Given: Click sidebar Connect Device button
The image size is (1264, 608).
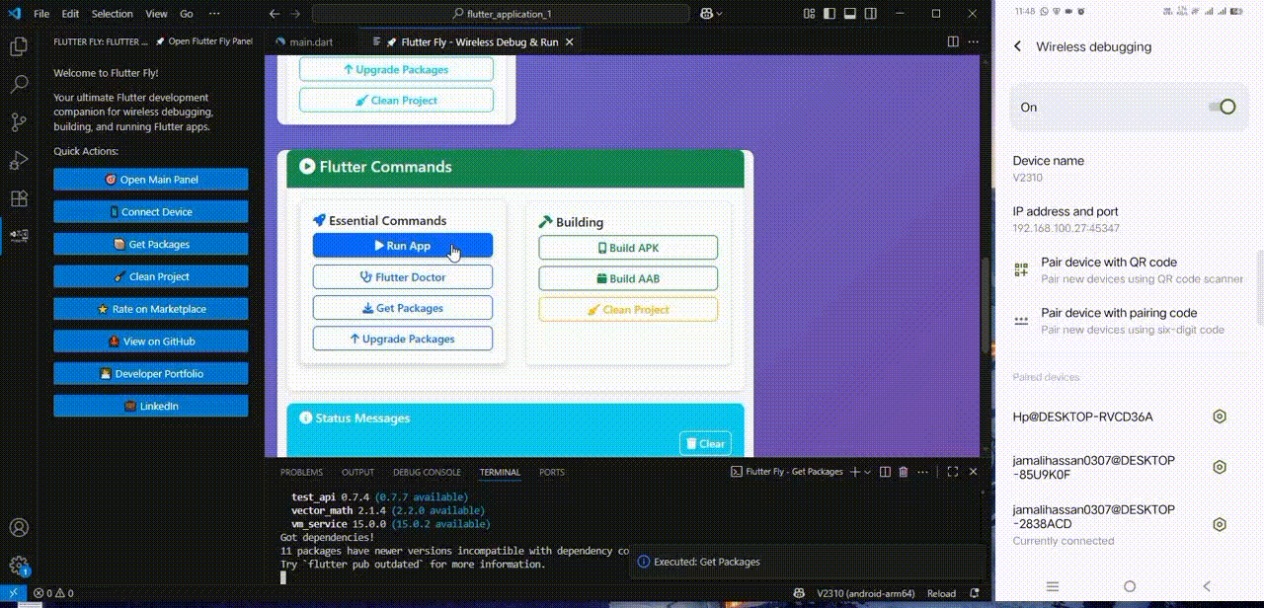Looking at the screenshot, I should coord(151,211).
